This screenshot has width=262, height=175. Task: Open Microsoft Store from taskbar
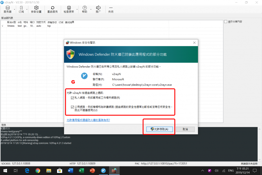pyautogui.click(x=59, y=171)
